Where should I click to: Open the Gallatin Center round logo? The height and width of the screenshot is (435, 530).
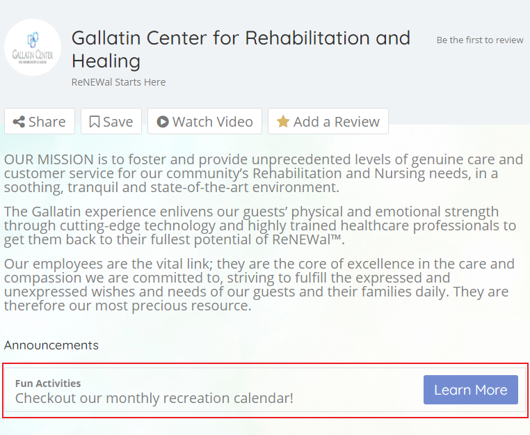click(x=33, y=47)
